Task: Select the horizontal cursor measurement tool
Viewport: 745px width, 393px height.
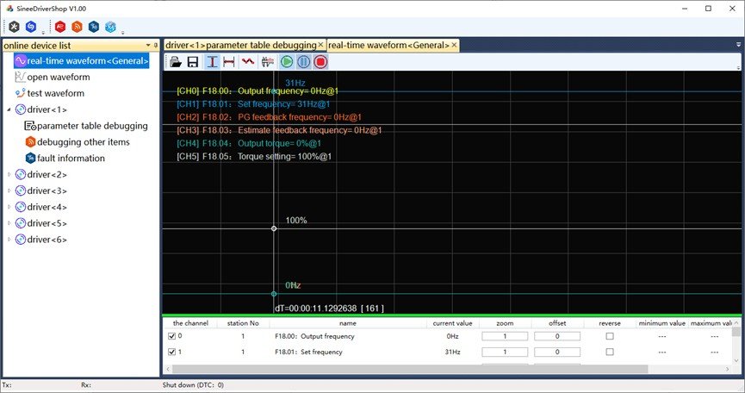Action: pos(229,62)
